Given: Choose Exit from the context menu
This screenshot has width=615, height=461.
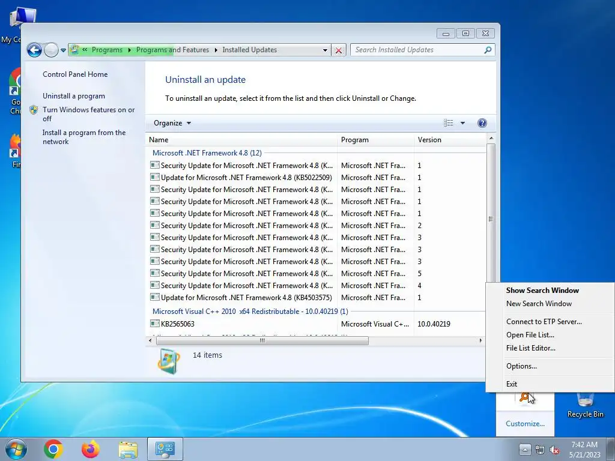Looking at the screenshot, I should (512, 384).
